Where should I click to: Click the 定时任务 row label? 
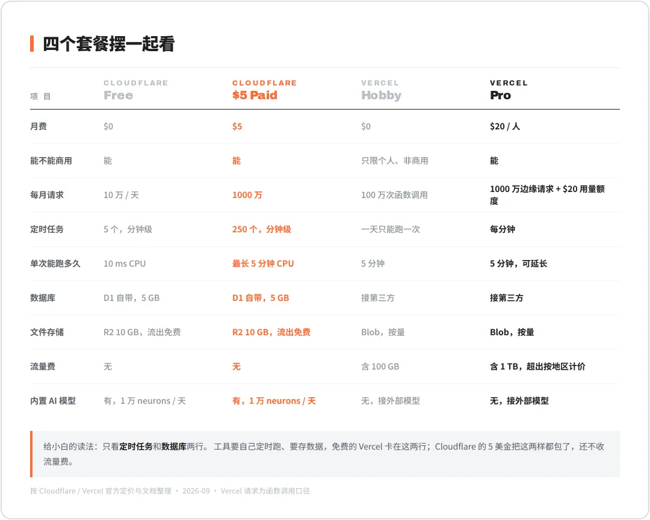(47, 229)
